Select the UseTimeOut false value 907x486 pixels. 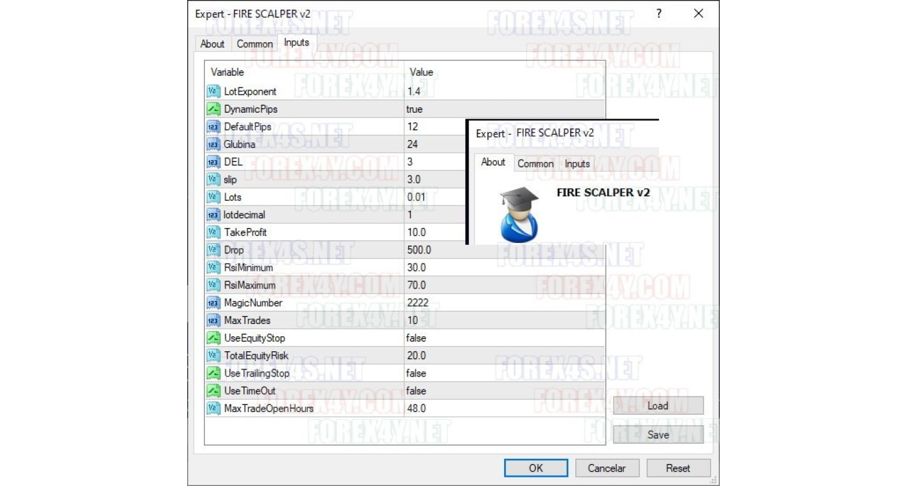point(416,391)
